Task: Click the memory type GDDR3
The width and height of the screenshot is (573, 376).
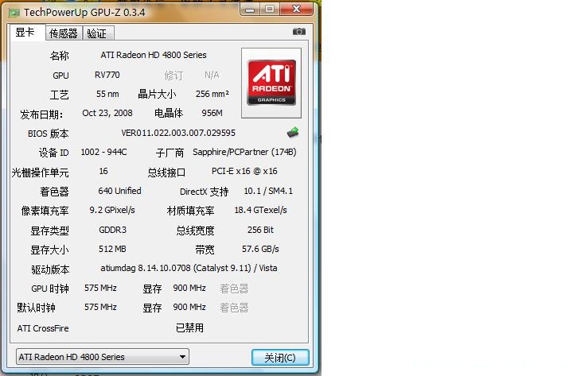Action: (112, 230)
